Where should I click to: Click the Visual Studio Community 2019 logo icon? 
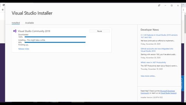[15, 31]
